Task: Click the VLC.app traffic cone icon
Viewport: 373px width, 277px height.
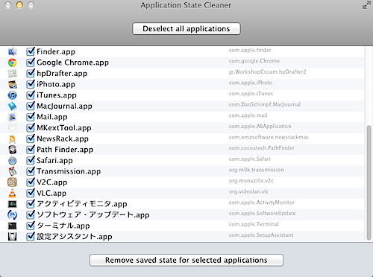Action: (x=12, y=193)
